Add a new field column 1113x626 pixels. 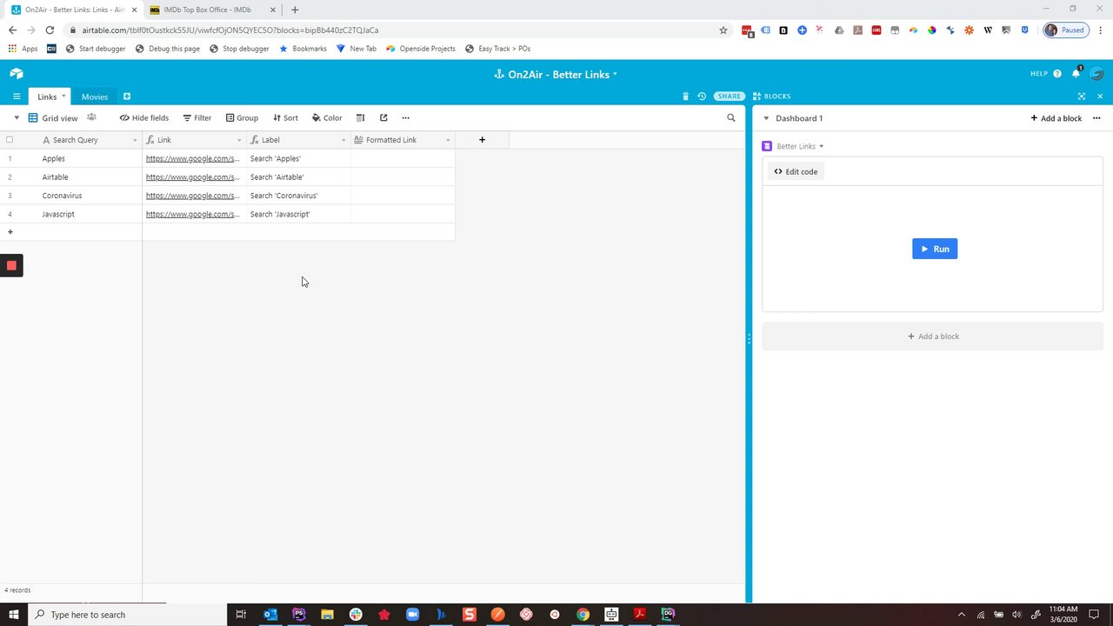click(x=482, y=140)
